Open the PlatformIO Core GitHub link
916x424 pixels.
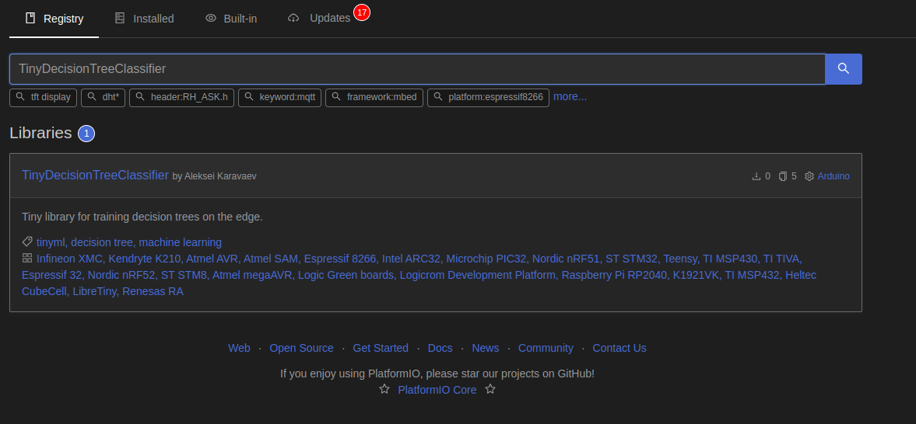coord(437,390)
